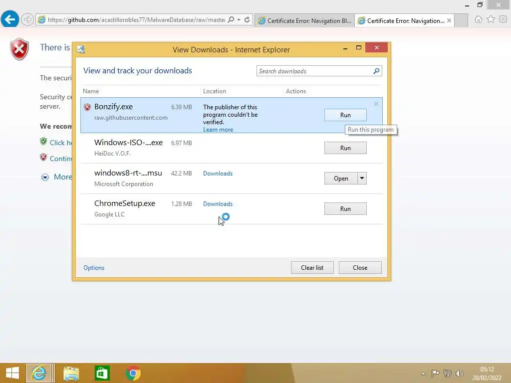Open the download Options link
The image size is (511, 383).
coord(94,268)
